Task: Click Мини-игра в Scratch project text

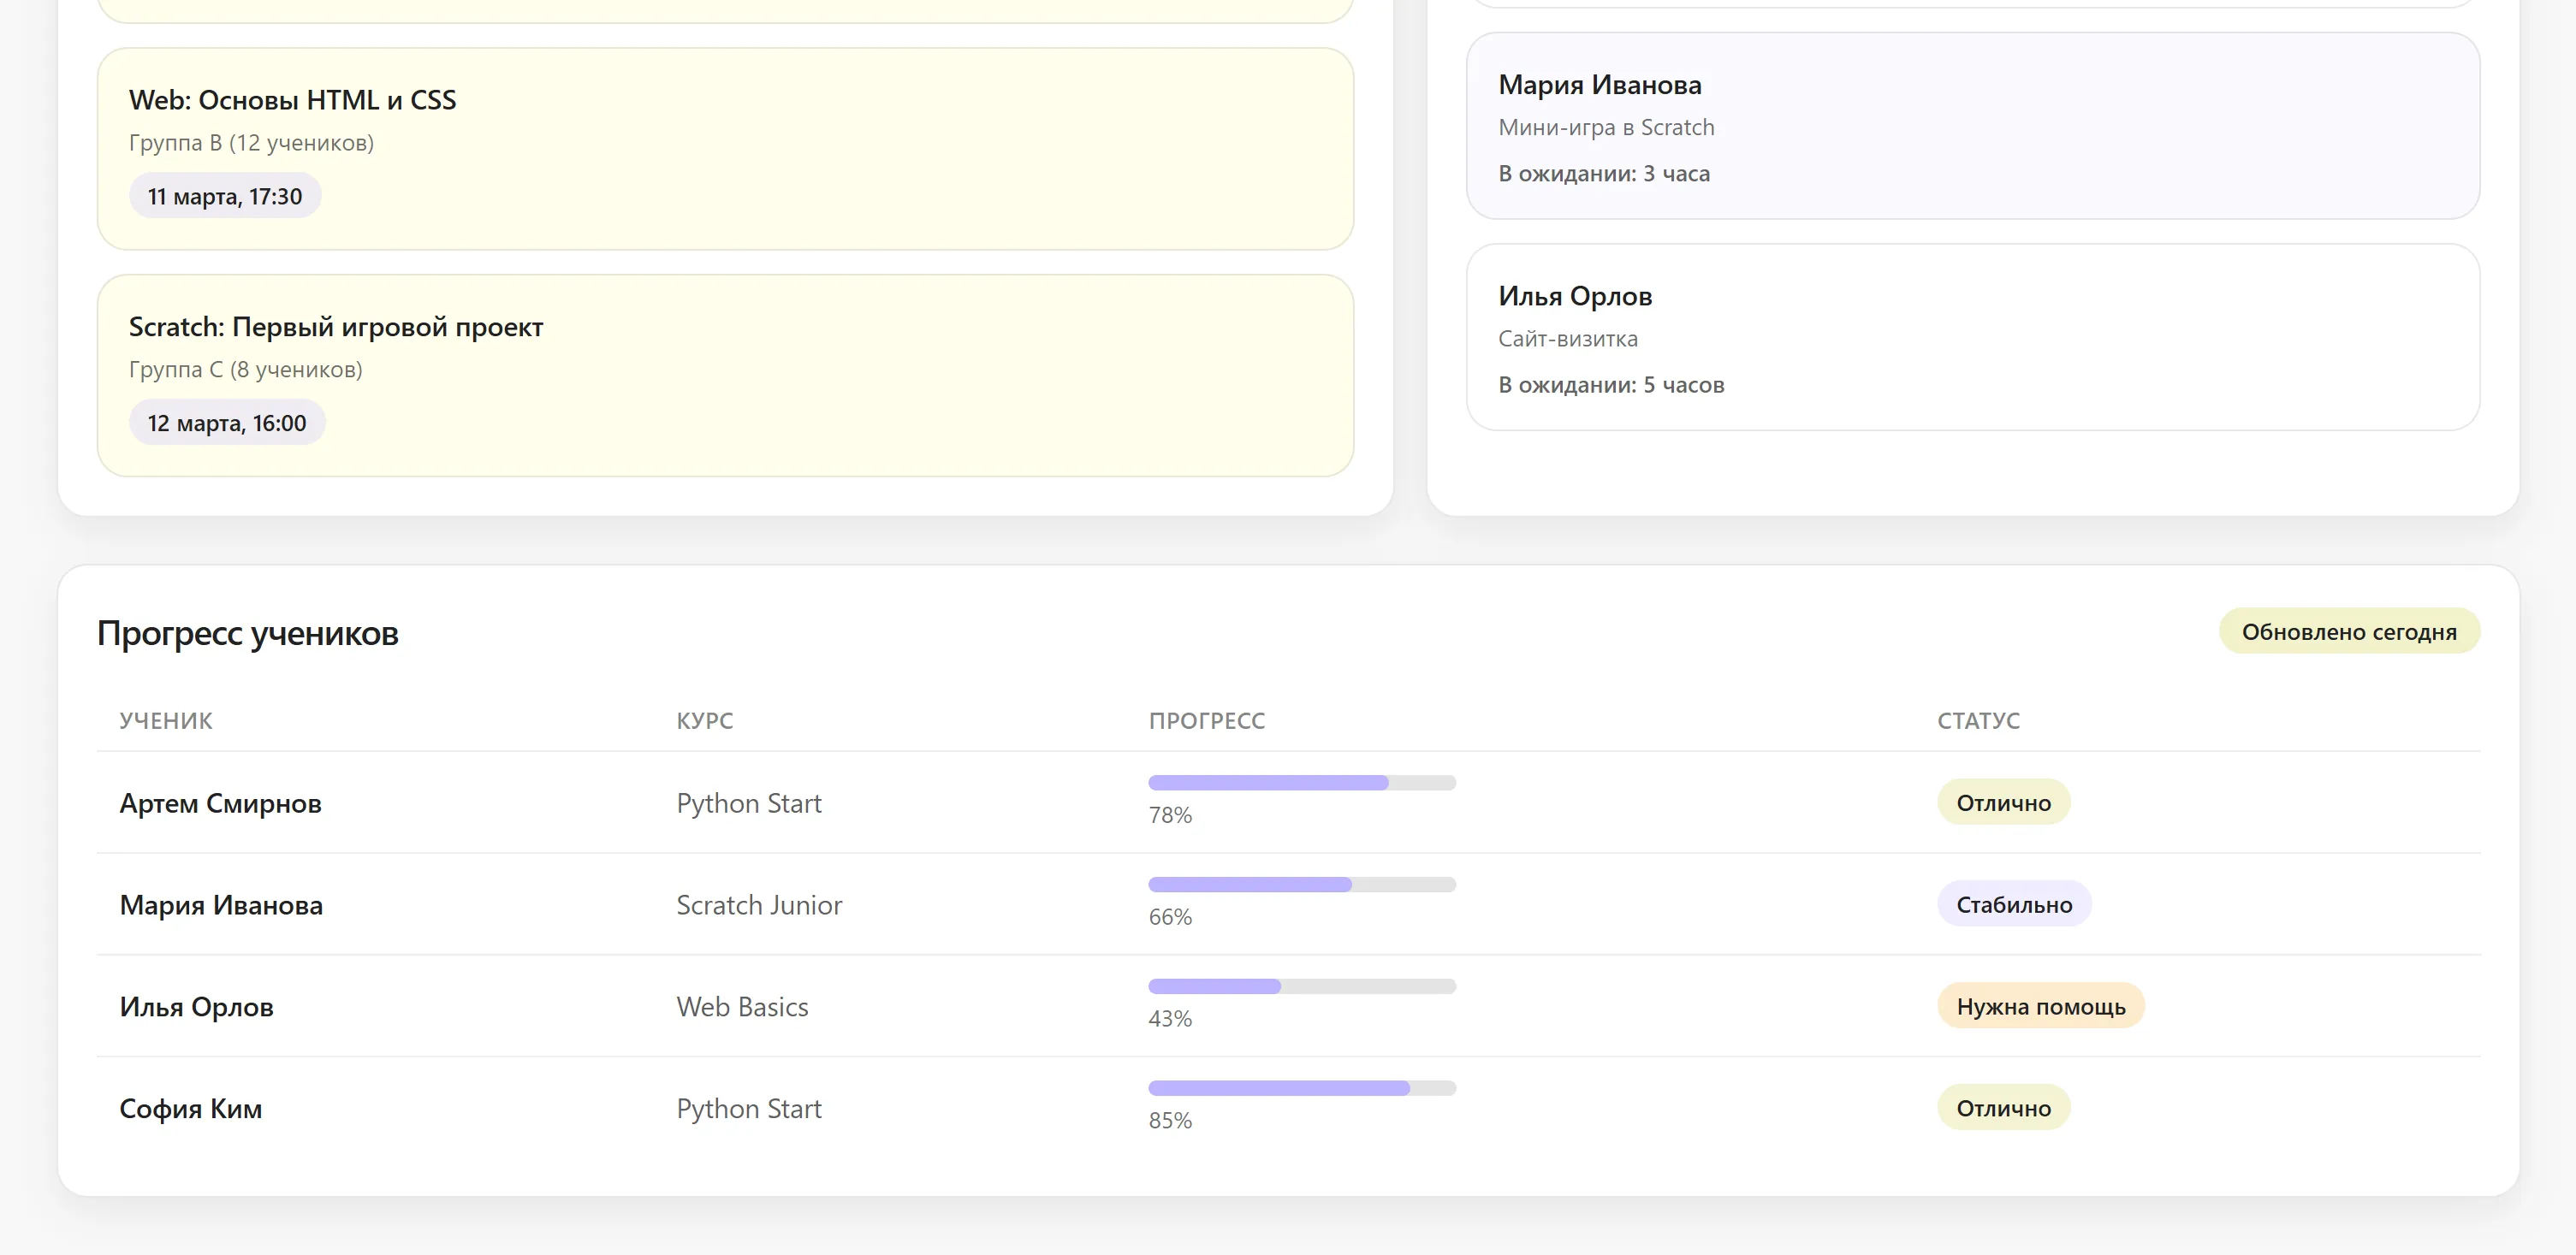Action: pyautogui.click(x=1606, y=128)
